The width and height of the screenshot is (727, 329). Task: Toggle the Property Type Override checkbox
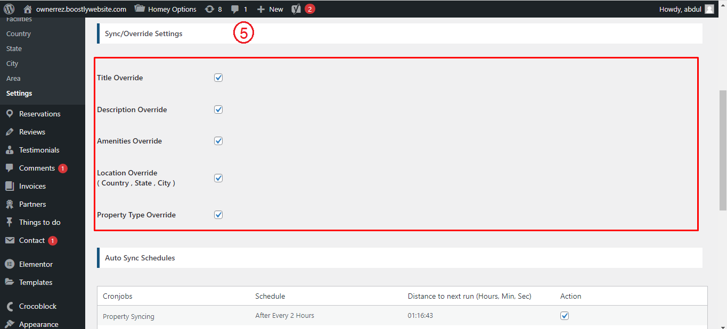(218, 215)
